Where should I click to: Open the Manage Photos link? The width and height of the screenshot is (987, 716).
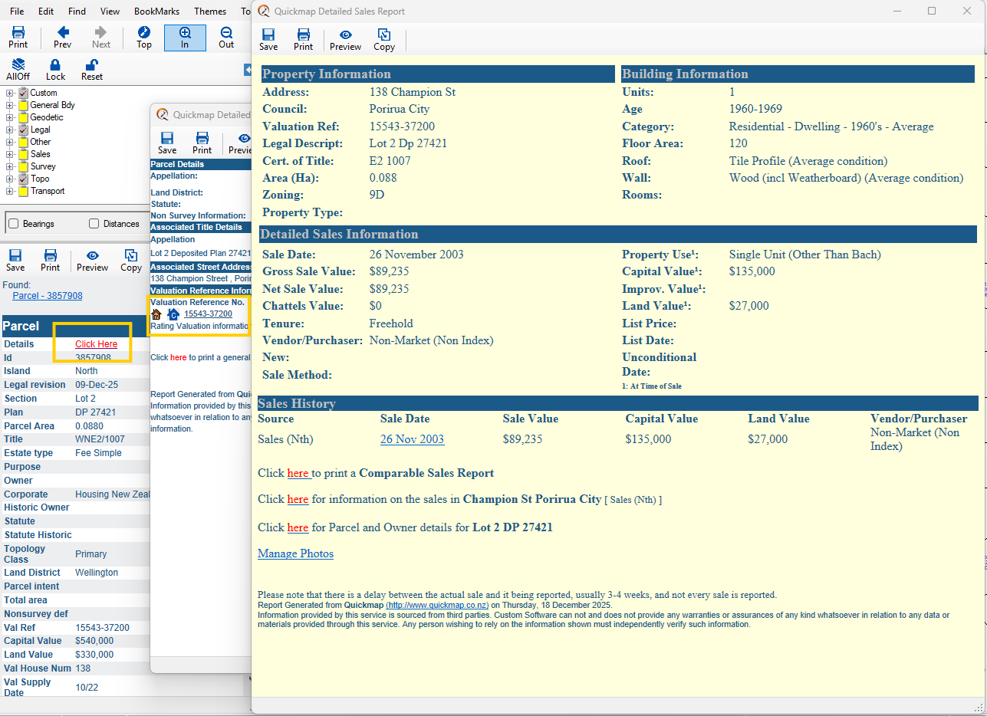point(295,553)
